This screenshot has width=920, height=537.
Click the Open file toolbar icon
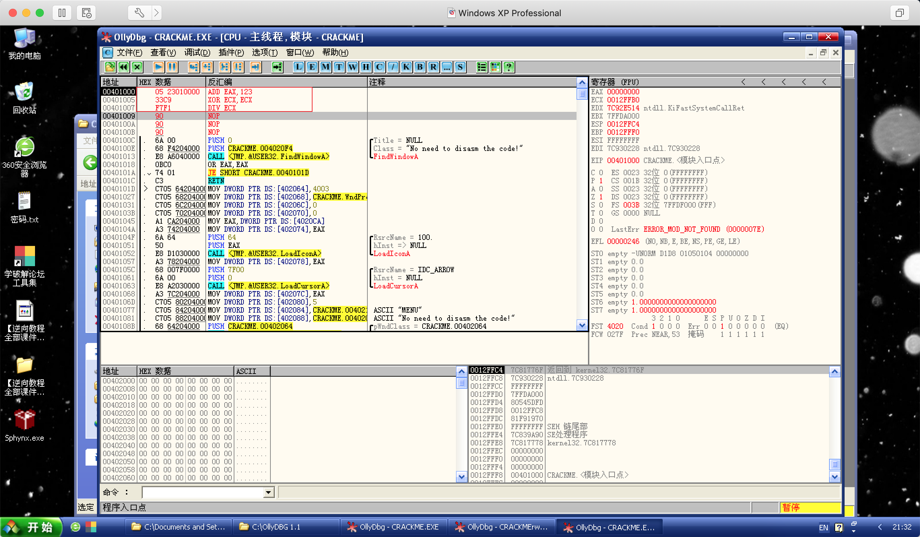point(110,67)
